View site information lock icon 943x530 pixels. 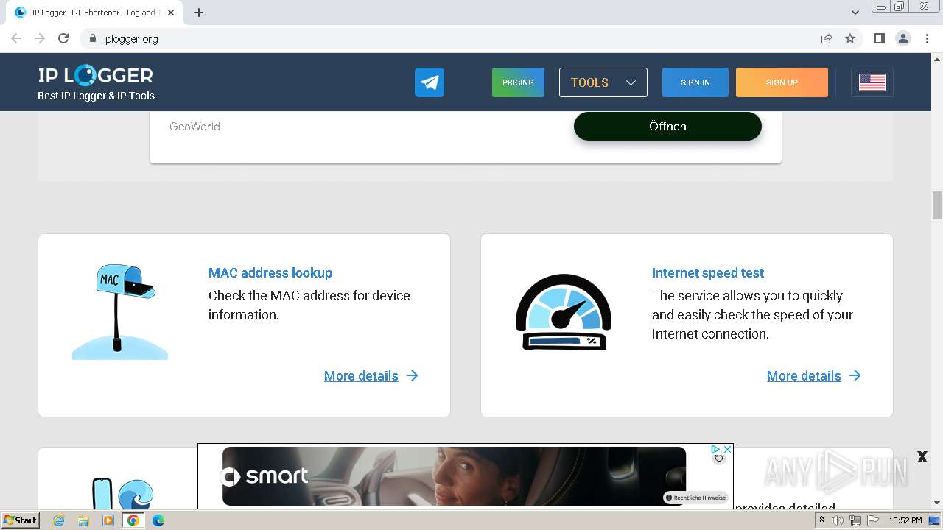pyautogui.click(x=92, y=38)
